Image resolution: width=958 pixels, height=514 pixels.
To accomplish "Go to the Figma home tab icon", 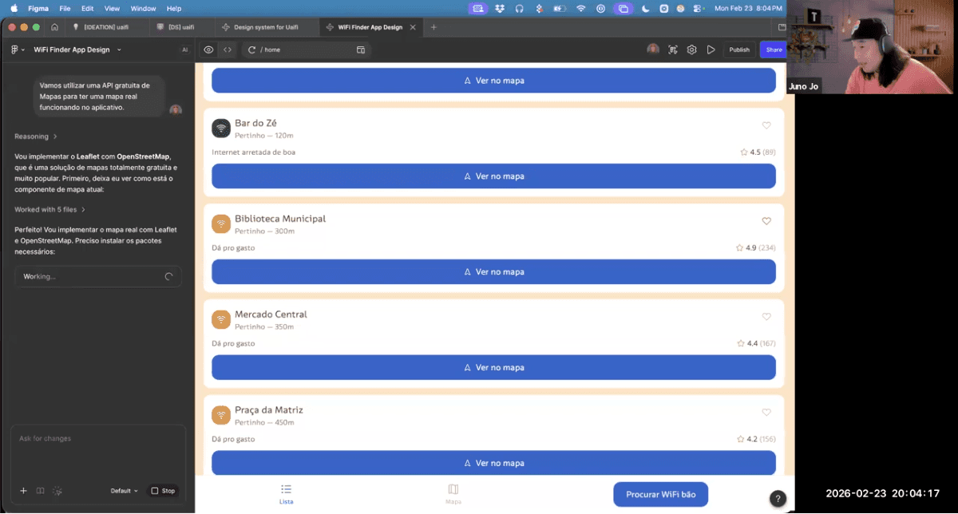I will pyautogui.click(x=54, y=27).
